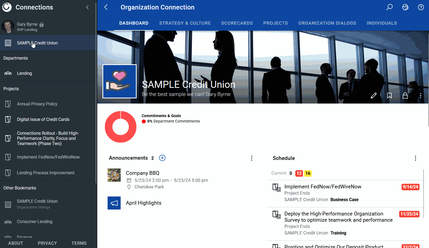Click the Deploy Survey schedule project icon
The image size is (429, 248).
(x=277, y=215)
